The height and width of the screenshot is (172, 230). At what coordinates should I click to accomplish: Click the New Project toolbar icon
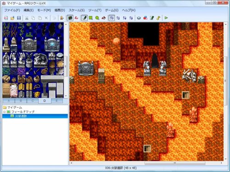click(x=6, y=18)
